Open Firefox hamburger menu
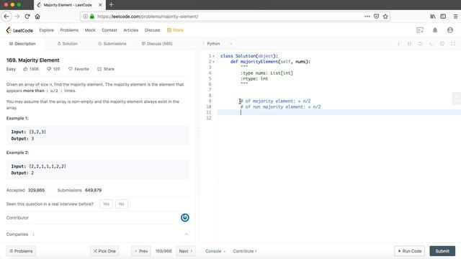The image size is (461, 259). click(x=455, y=17)
